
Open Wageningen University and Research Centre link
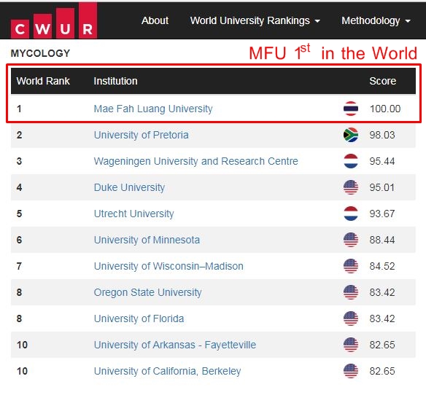pos(196,161)
